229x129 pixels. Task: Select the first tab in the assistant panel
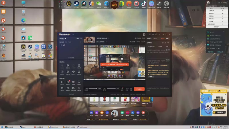(x=151, y=46)
